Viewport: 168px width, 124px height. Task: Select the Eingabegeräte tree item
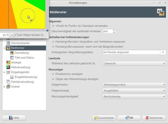click(x=20, y=72)
